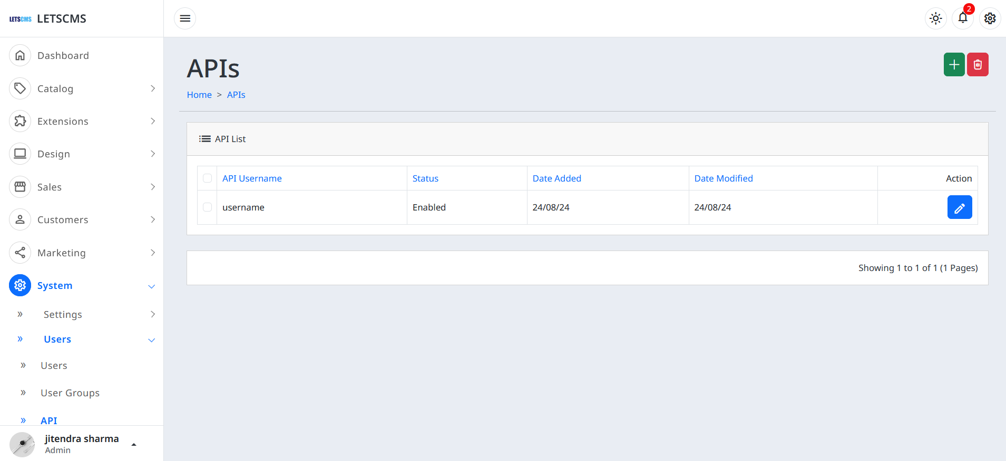Click the hamburger menu toggle
Viewport: 1006px width, 461px height.
[x=185, y=18]
